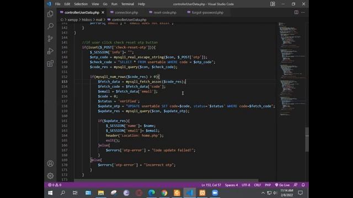Open Task View on the taskbar

(75, 193)
